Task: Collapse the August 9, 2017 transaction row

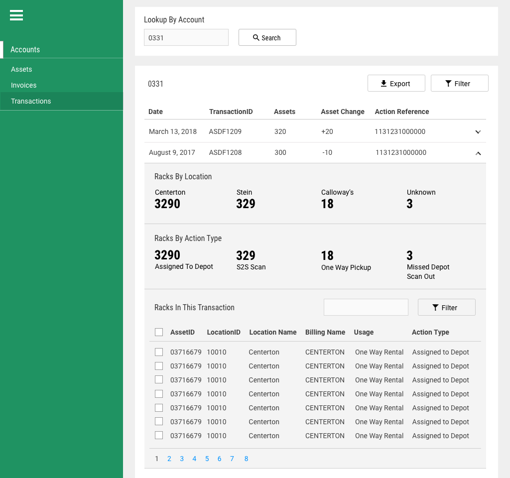Action: 478,153
